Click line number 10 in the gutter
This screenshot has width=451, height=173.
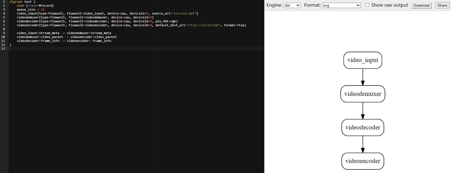(2, 37)
